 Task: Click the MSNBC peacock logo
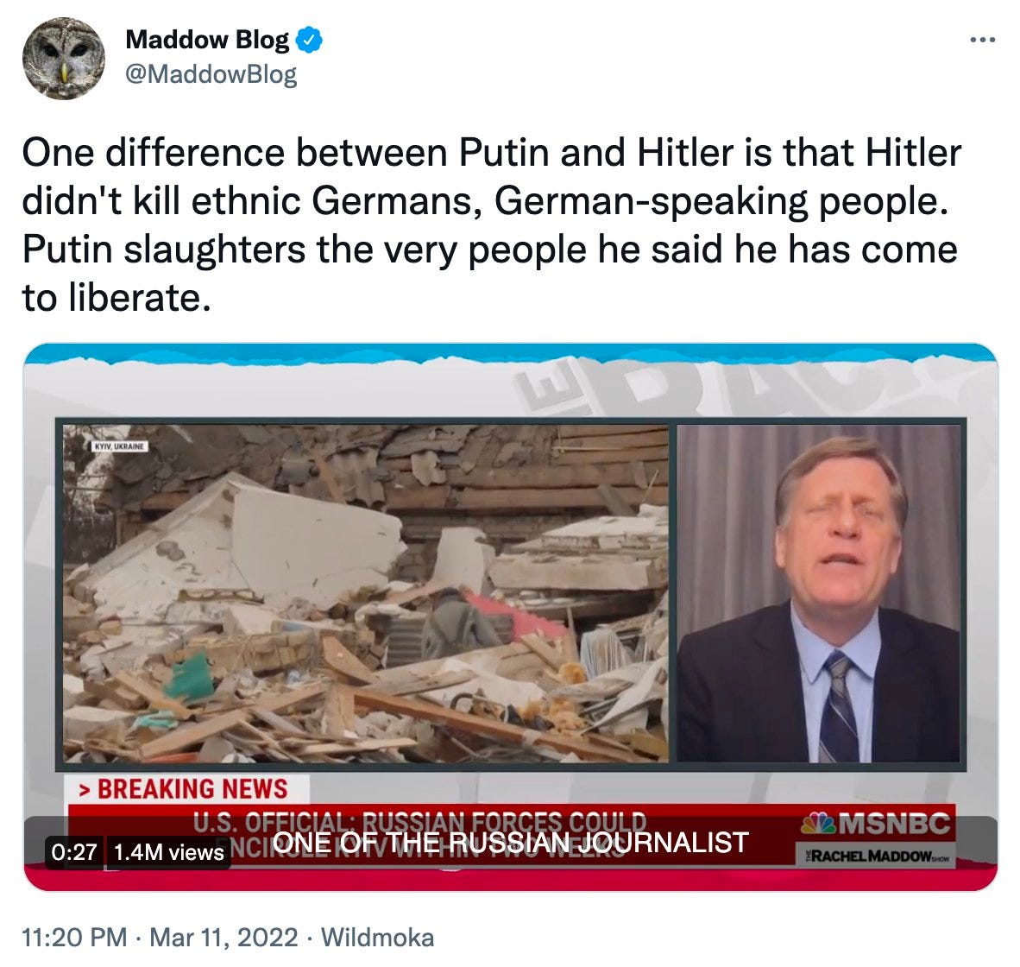coord(876,824)
